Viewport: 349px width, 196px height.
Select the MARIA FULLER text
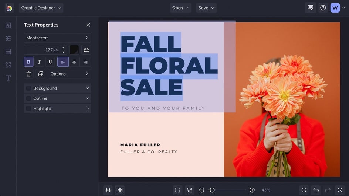[x=140, y=145]
